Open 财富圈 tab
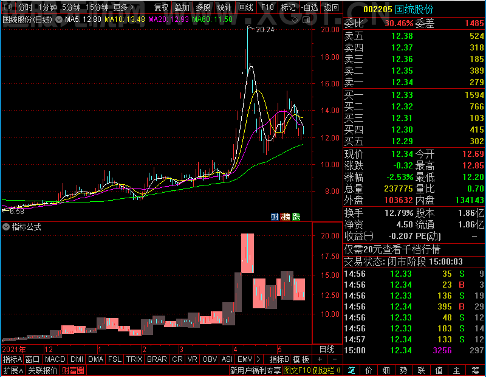Viewport: 486px width, 377px height. coord(73,370)
